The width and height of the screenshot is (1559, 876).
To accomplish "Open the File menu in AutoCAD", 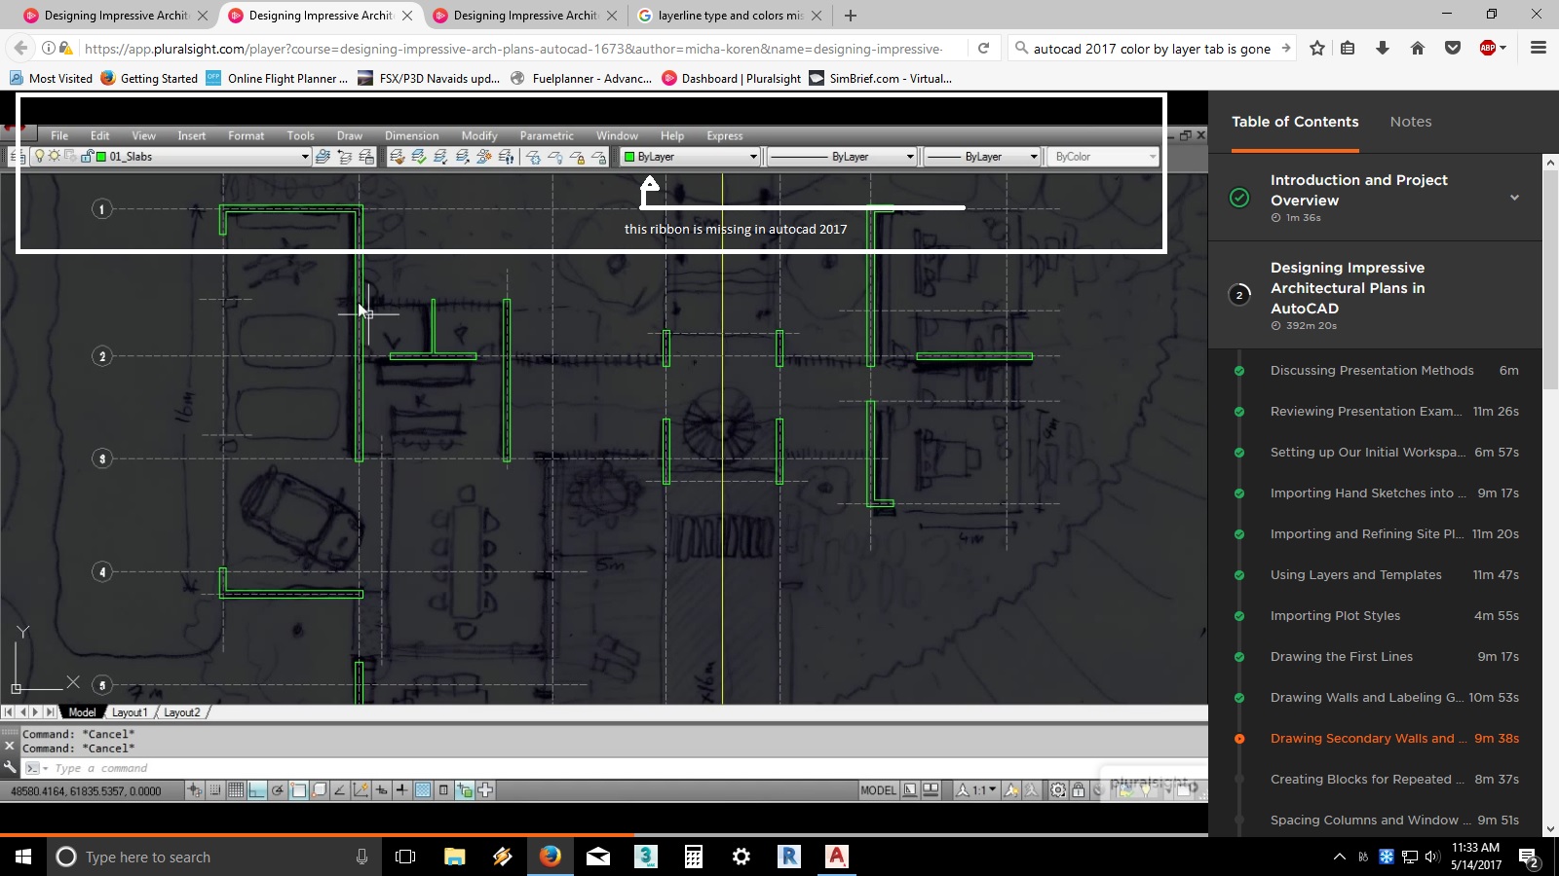I will [x=59, y=135].
